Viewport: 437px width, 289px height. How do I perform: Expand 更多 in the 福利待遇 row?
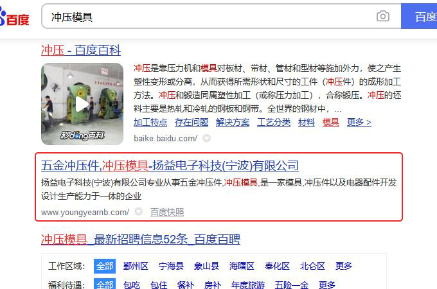pyautogui.click(x=327, y=285)
